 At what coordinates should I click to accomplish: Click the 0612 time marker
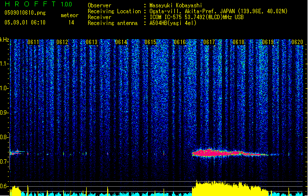point(62,42)
